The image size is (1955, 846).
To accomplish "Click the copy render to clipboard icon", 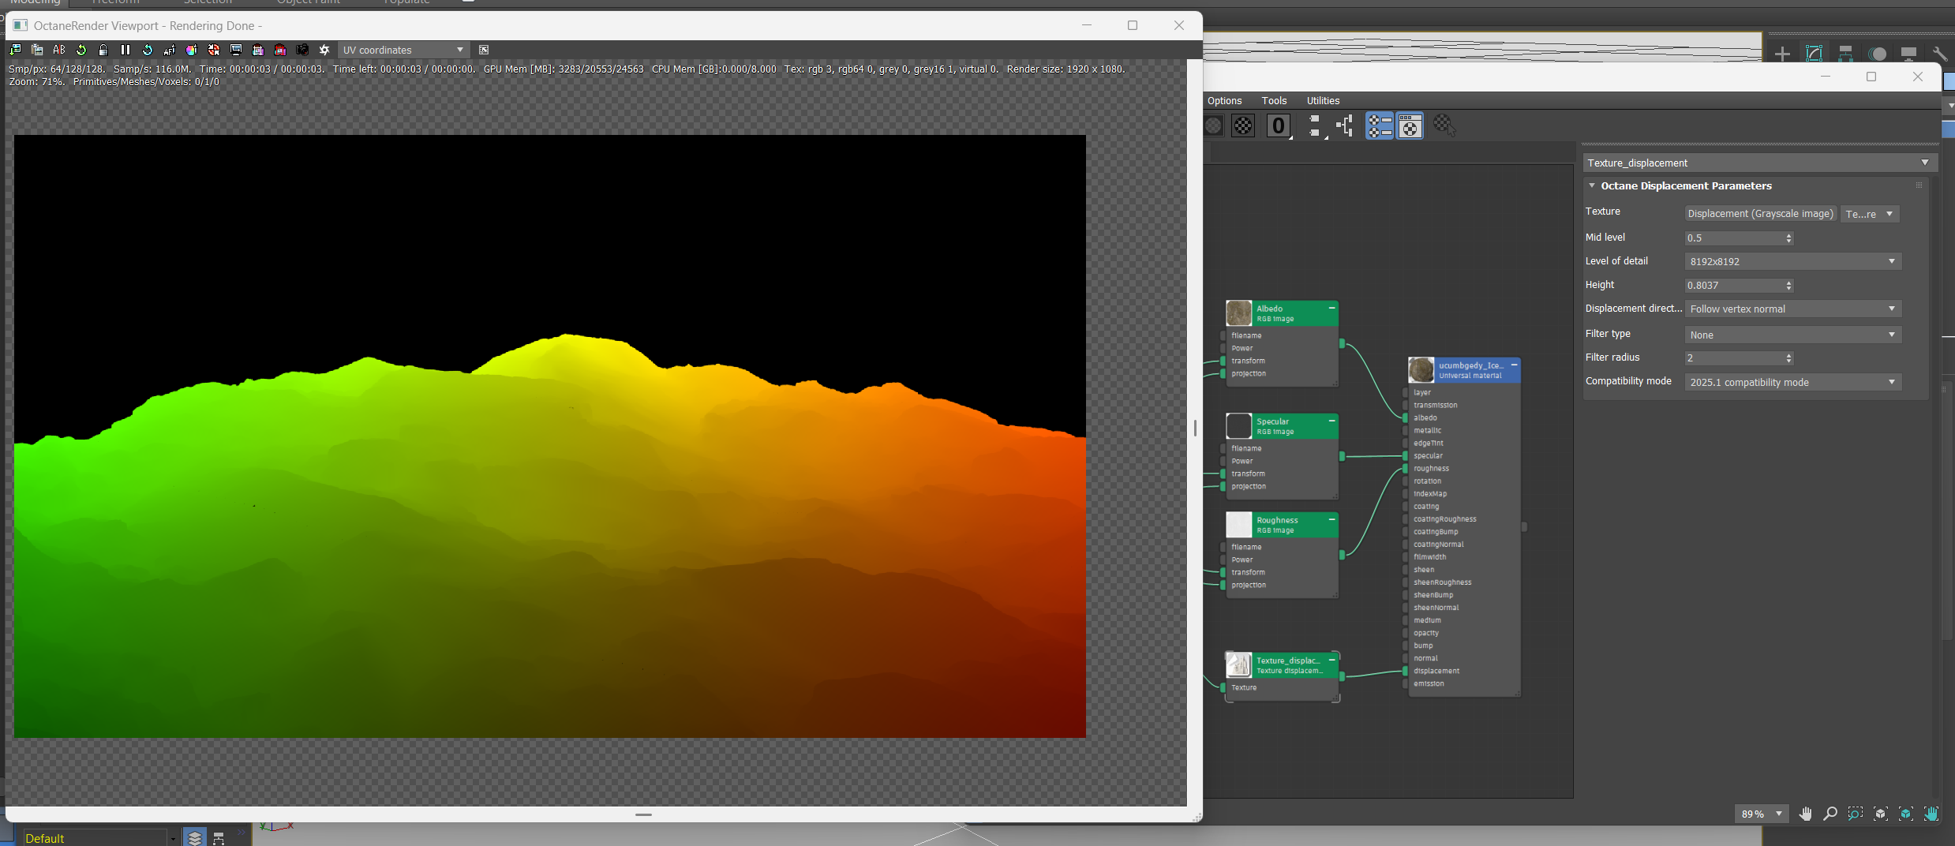I will pyautogui.click(x=37, y=50).
